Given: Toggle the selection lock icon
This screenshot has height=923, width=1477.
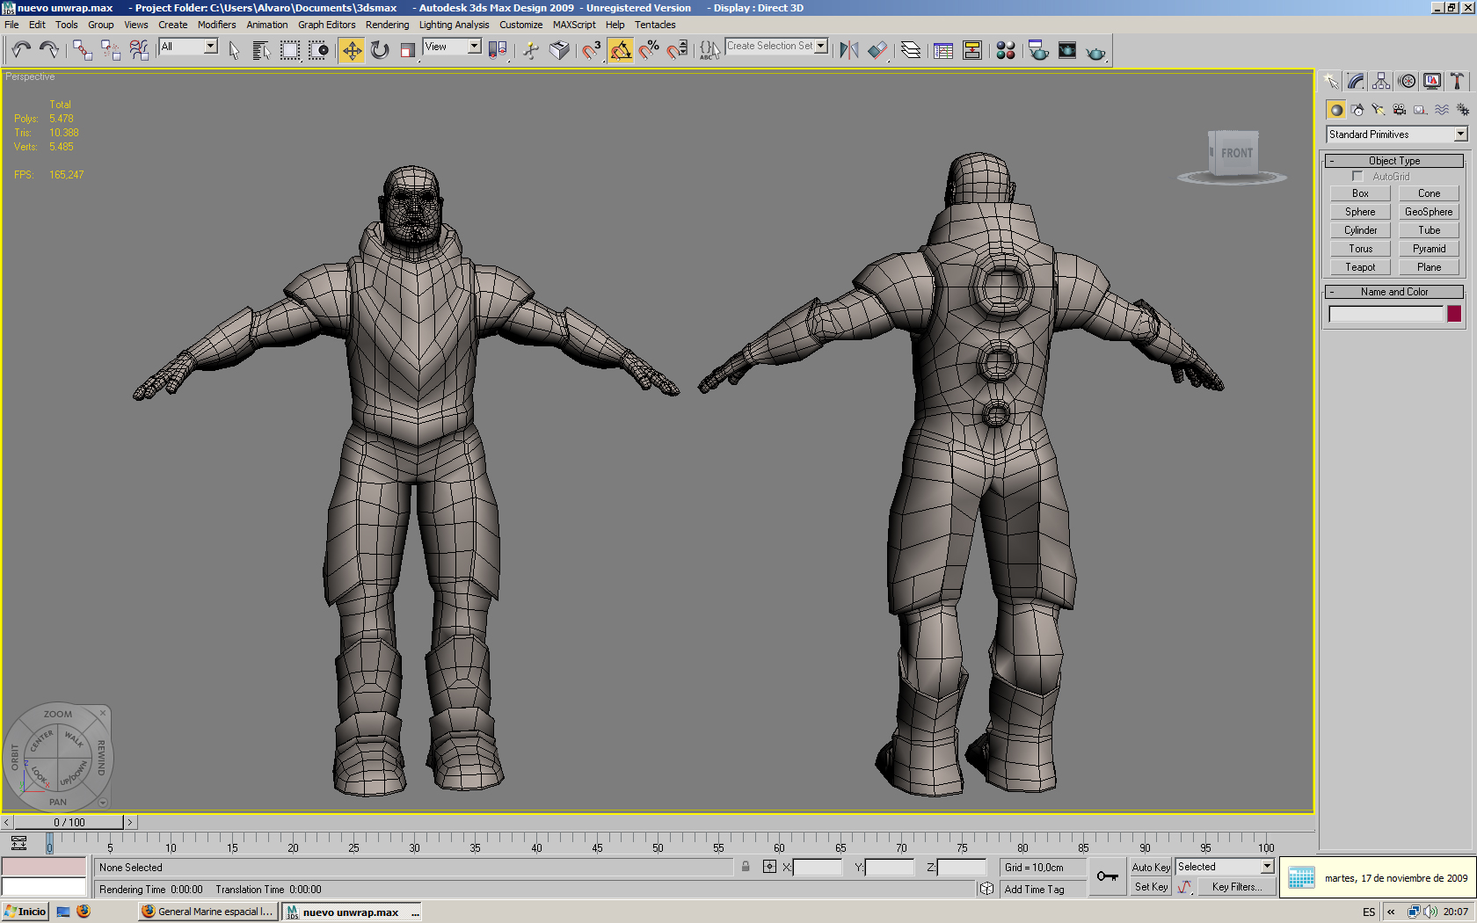Looking at the screenshot, I should pyautogui.click(x=746, y=867).
